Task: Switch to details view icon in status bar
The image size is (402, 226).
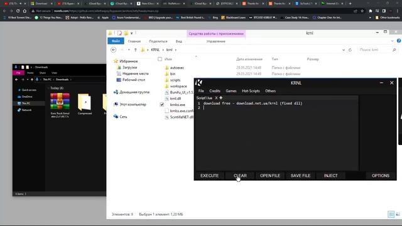Action: coord(391,214)
